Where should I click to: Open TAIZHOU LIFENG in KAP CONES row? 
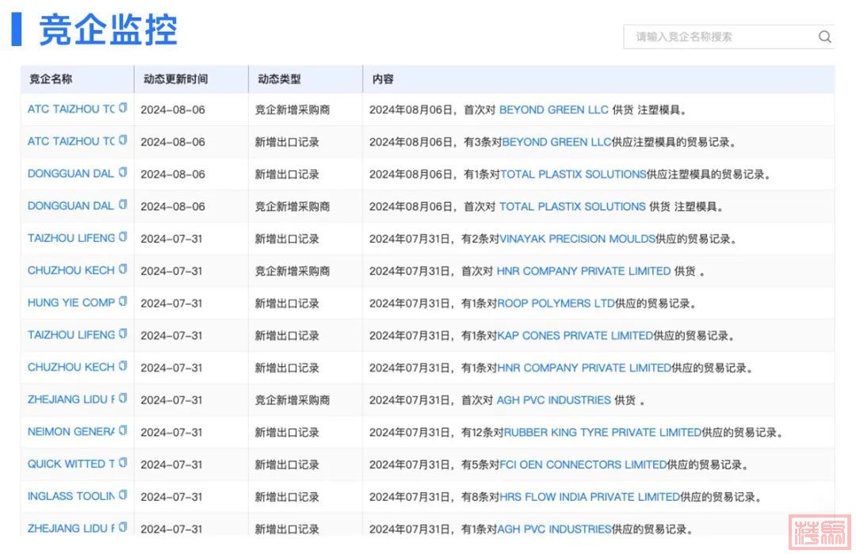click(x=71, y=334)
